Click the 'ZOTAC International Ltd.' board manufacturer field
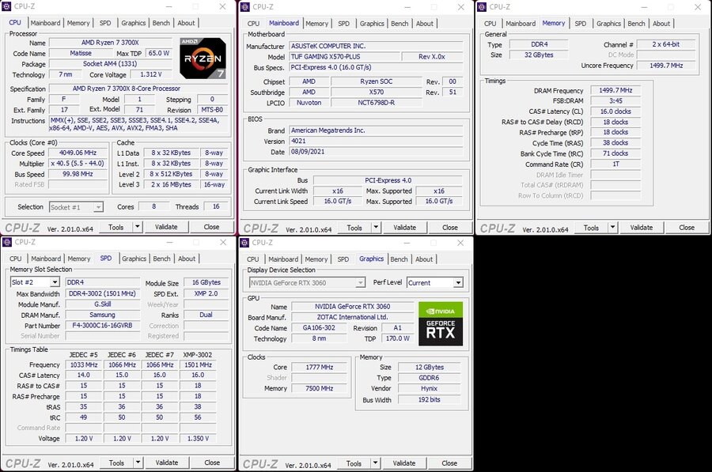Viewport: 712px width, 472px height. click(352, 317)
